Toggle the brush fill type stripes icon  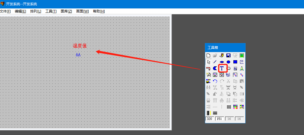[208, 113]
